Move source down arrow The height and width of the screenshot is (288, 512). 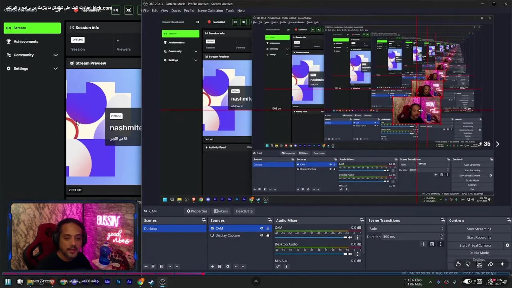click(243, 266)
